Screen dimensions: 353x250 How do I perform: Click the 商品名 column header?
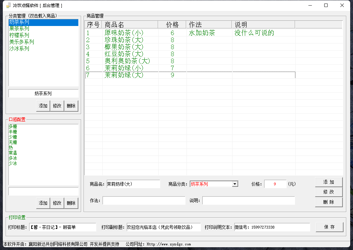[130, 25]
